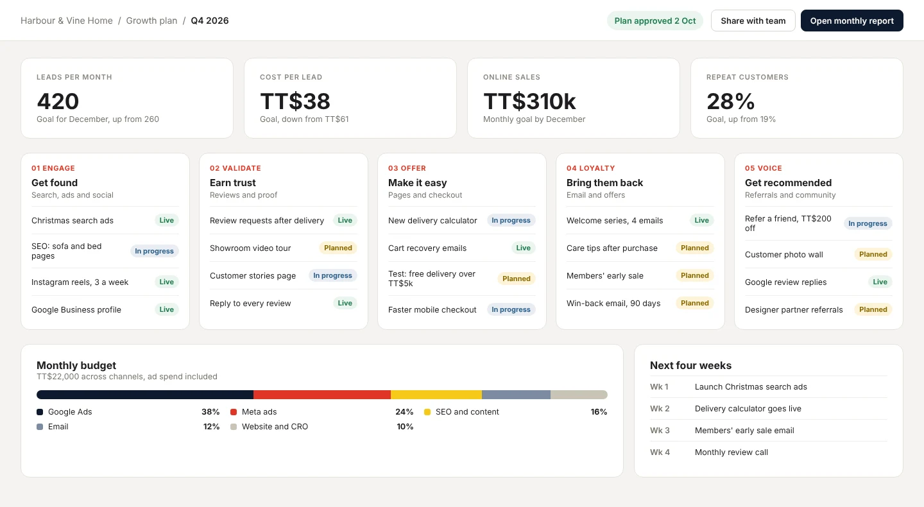Open the monthly report
This screenshot has height=507, width=924.
coord(852,21)
